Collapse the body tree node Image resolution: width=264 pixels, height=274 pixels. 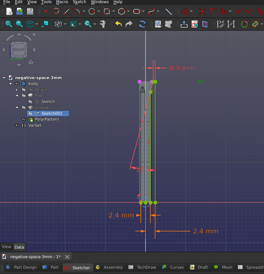coord(11,84)
